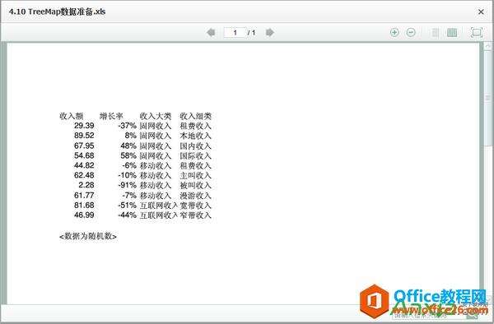
Task: Click the 89.52 value cell
Action: (x=84, y=136)
